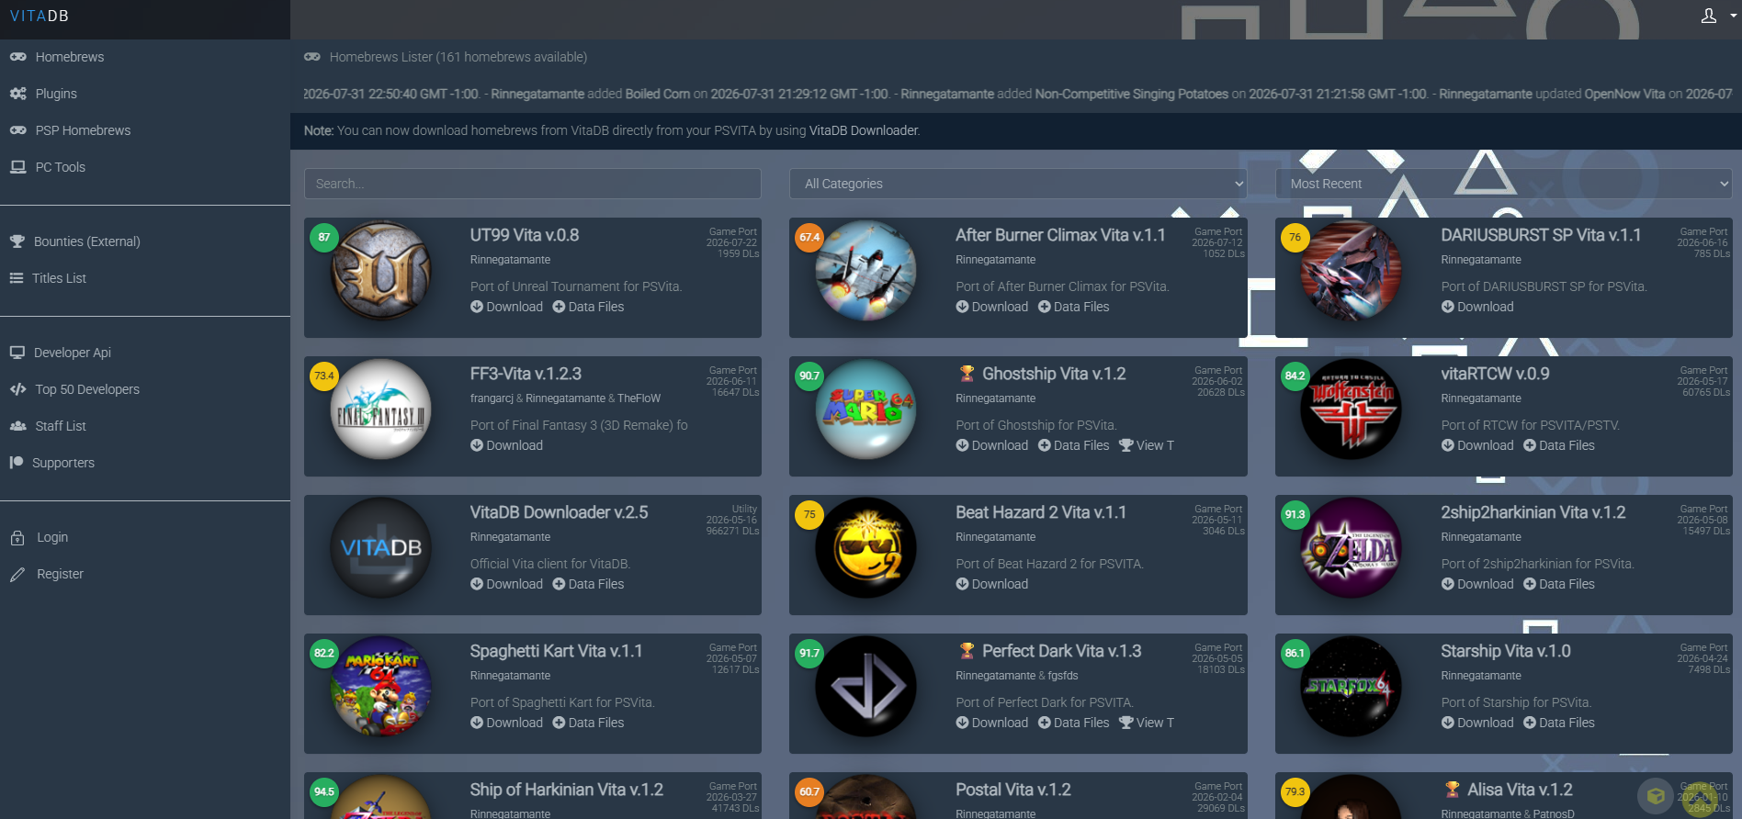
Task: Get Data Files for 2ship2harkinian Vita
Action: pyautogui.click(x=1559, y=584)
